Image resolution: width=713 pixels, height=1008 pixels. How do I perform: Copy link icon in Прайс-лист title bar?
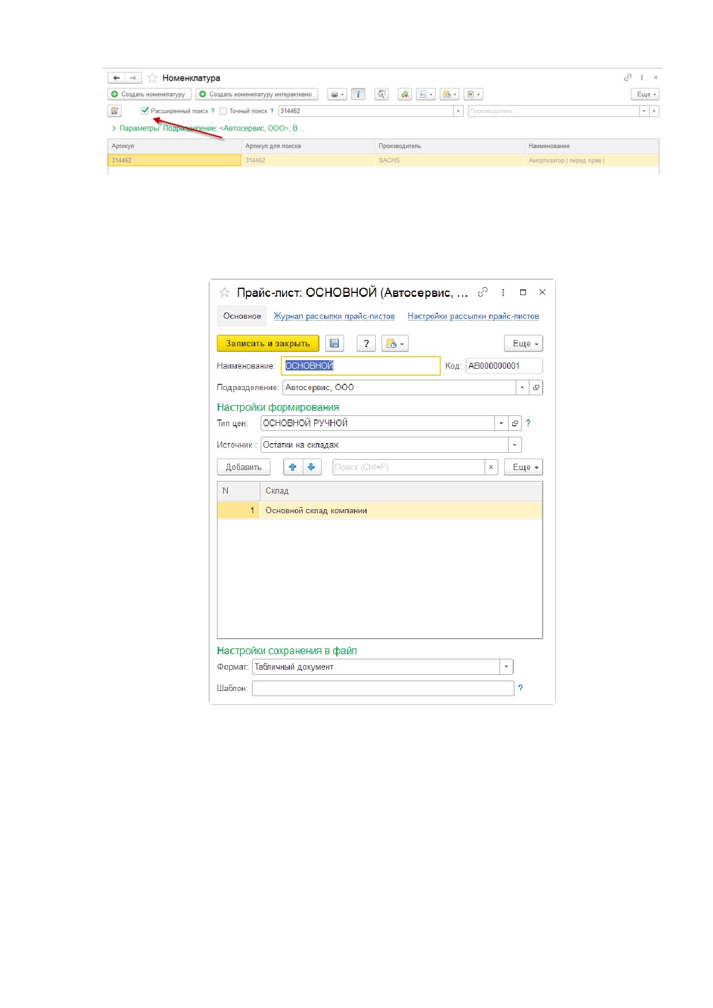pos(483,292)
